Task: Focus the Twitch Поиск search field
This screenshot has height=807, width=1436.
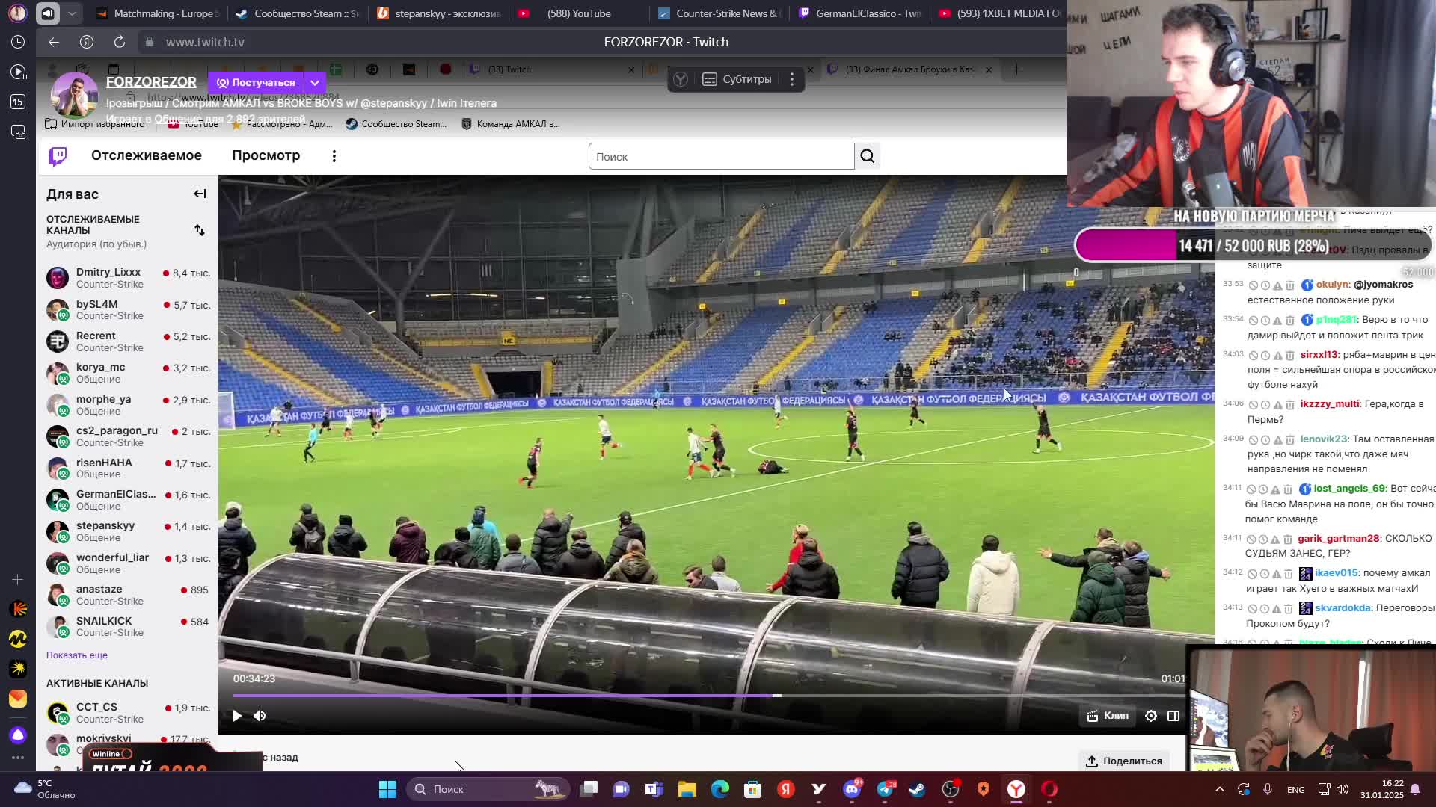Action: [x=721, y=156]
